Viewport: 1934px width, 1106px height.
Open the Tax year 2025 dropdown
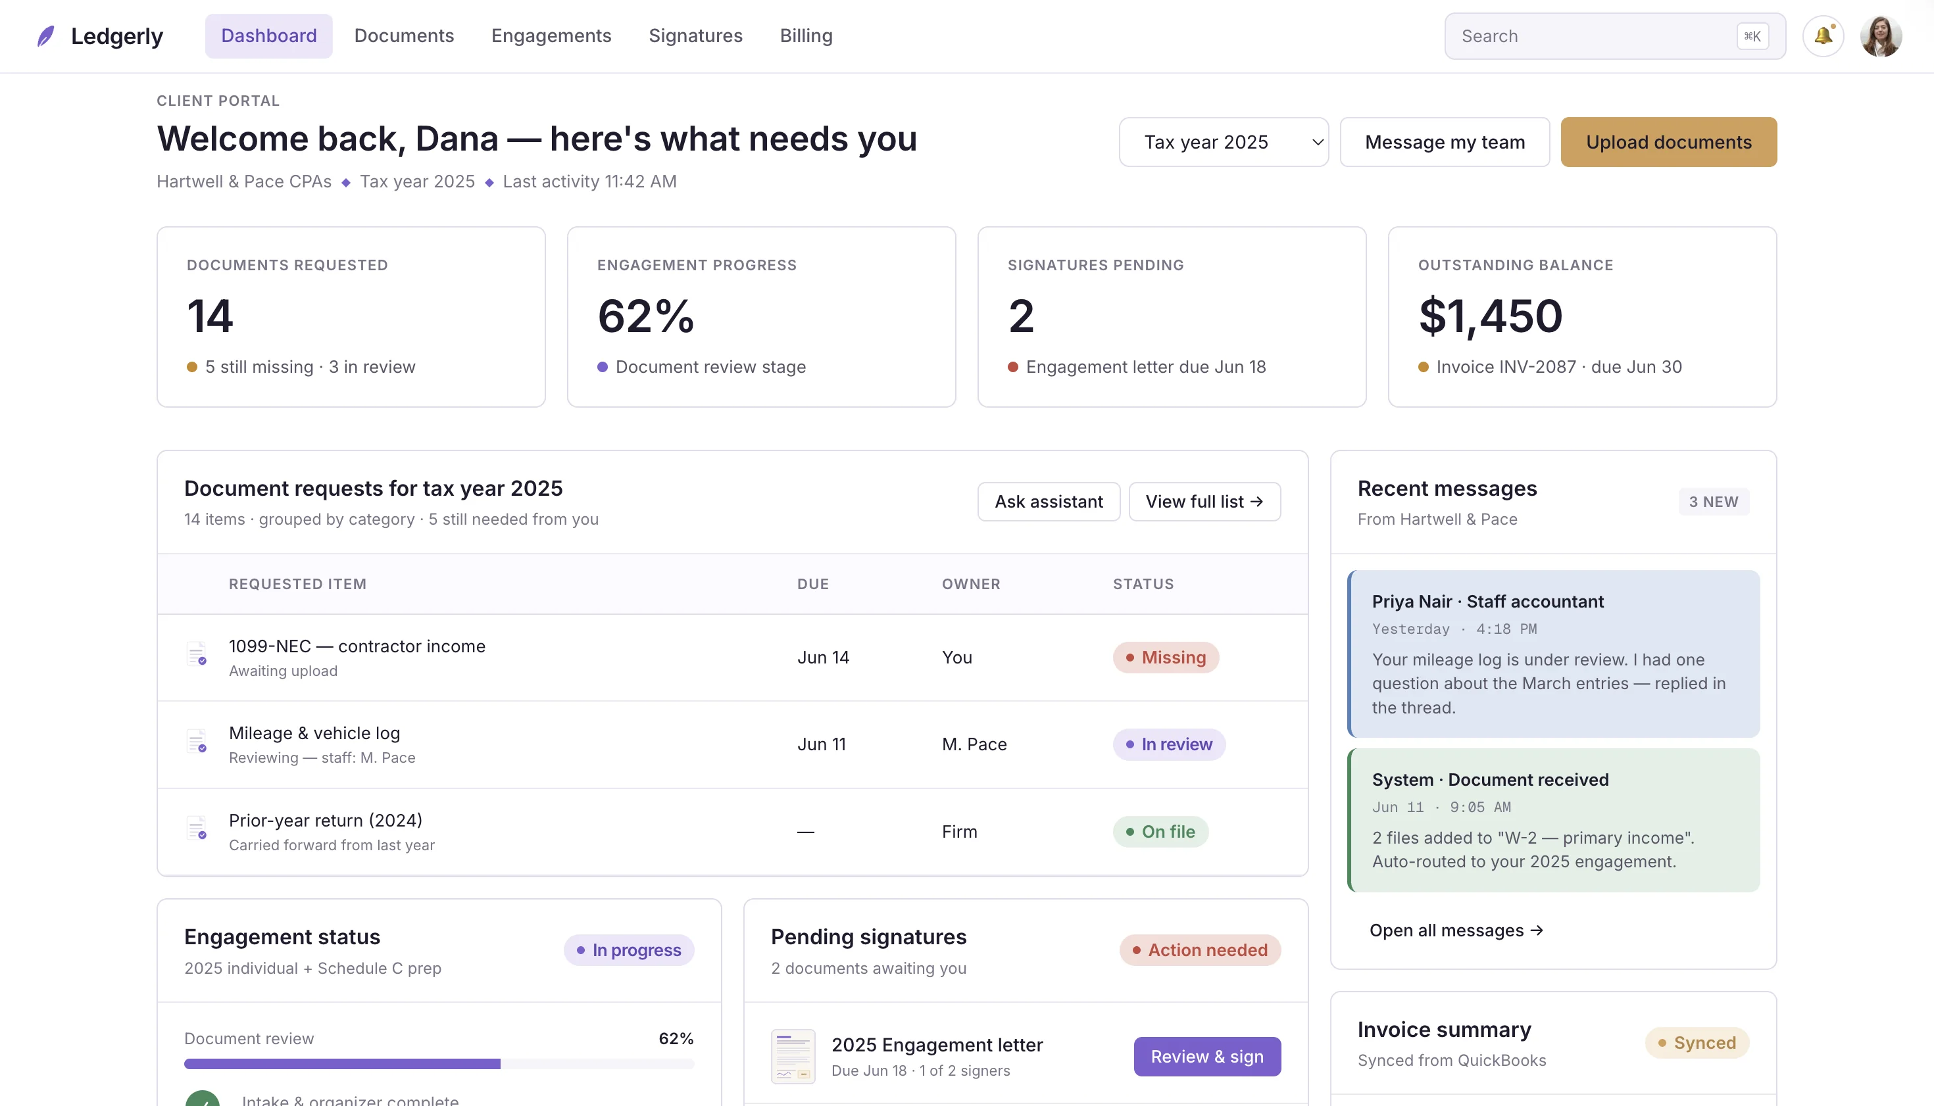(1224, 142)
